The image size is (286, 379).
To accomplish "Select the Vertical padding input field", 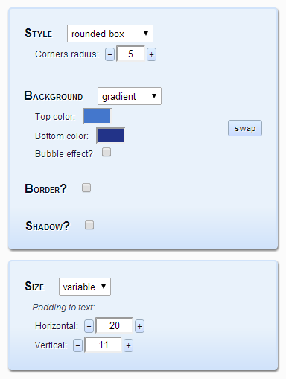I will pos(104,345).
